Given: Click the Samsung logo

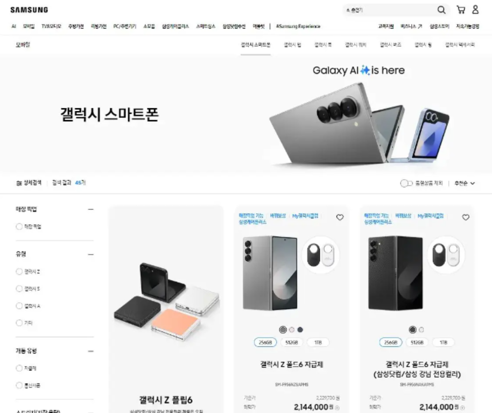Looking at the screenshot, I should click(29, 10).
